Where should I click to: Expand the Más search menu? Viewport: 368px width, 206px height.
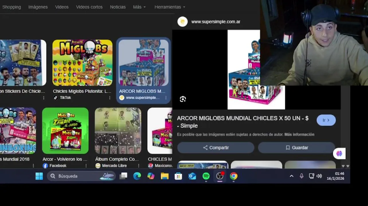(139, 7)
